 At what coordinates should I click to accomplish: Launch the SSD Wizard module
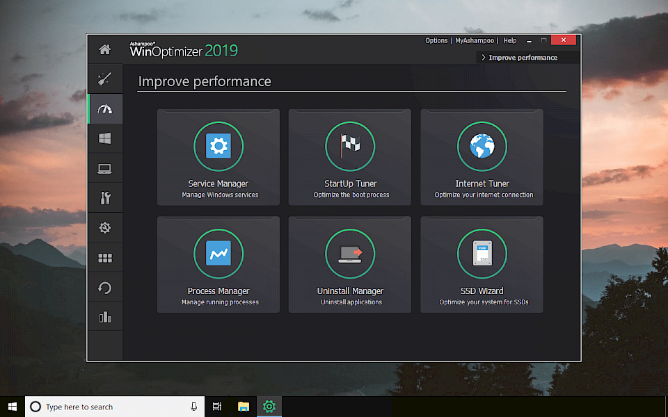click(x=482, y=265)
